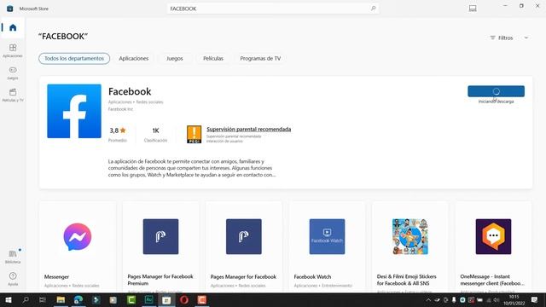Open the Messenger app title
546x307 pixels.
[x=56, y=276]
